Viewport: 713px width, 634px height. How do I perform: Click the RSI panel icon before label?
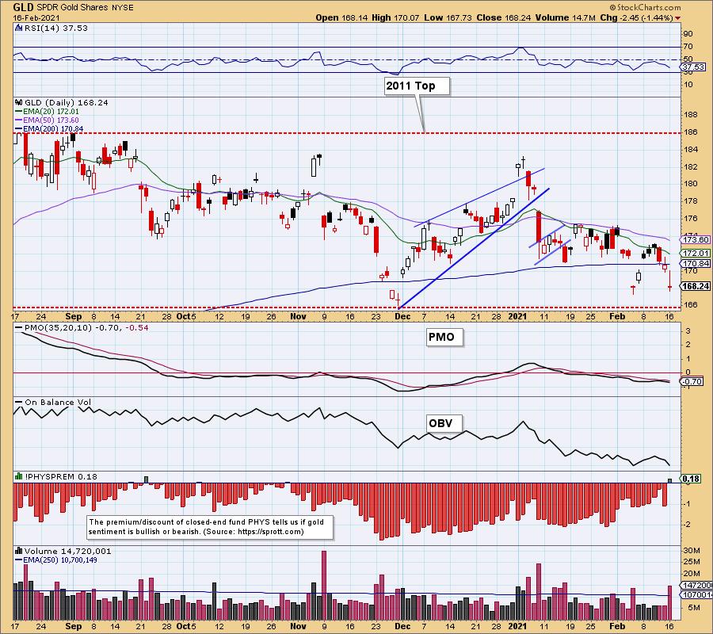19,28
